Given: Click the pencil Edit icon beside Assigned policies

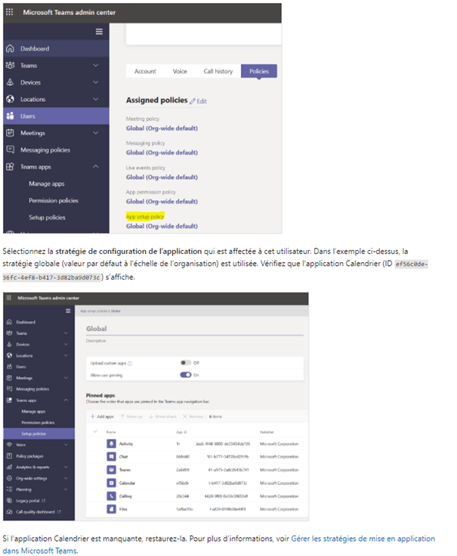Looking at the screenshot, I should click(x=193, y=100).
